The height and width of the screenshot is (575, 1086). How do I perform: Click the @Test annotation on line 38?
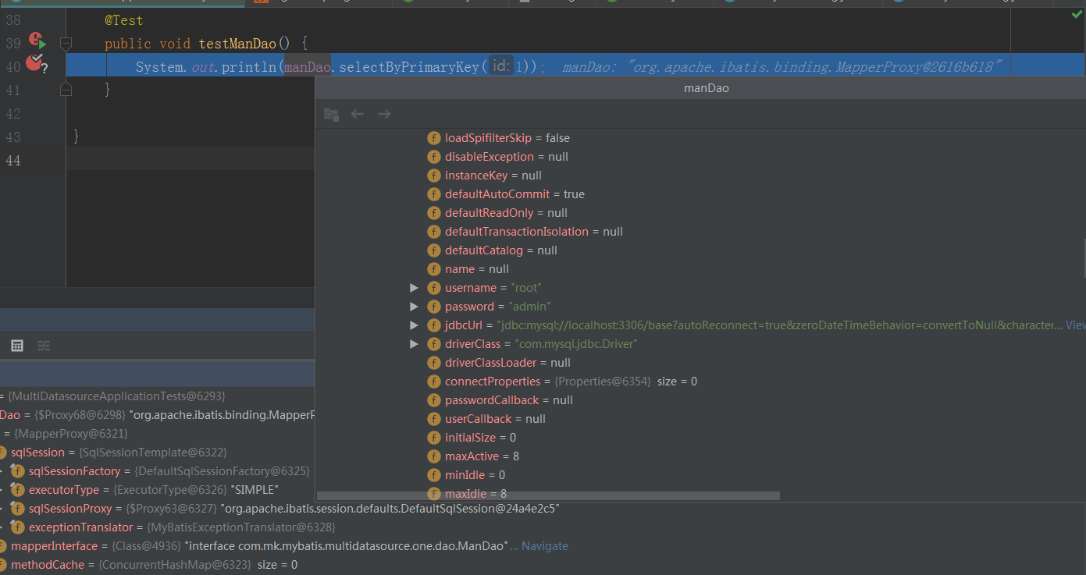(x=124, y=20)
